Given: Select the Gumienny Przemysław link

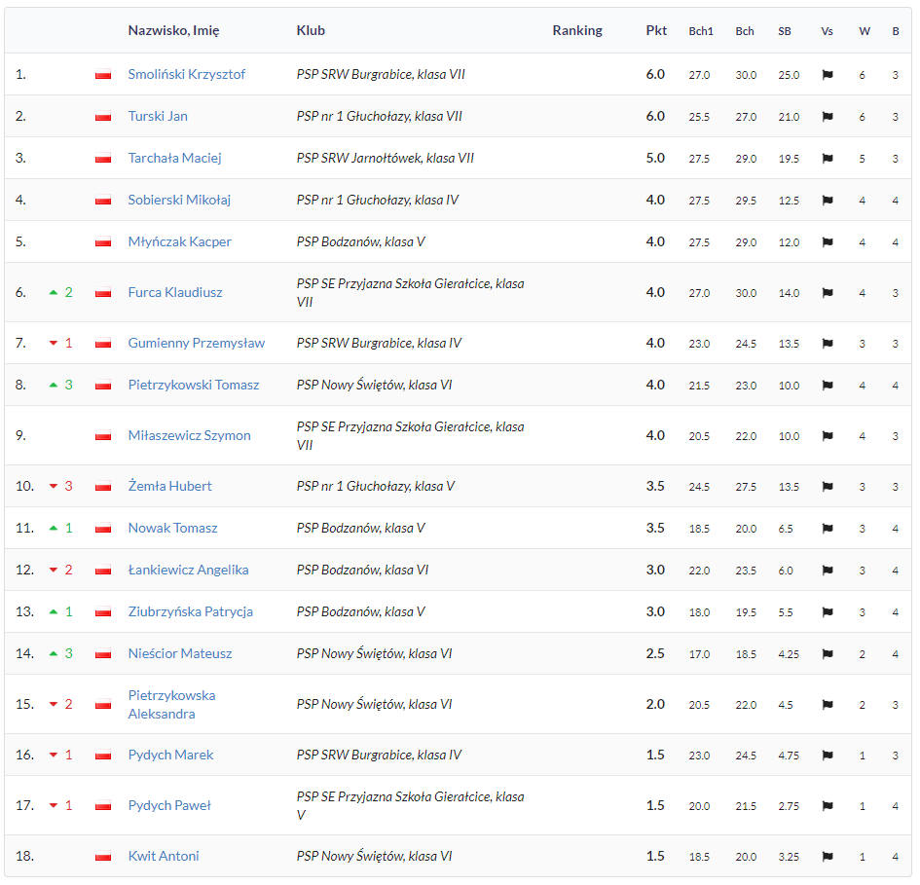Looking at the screenshot, I should [x=197, y=343].
